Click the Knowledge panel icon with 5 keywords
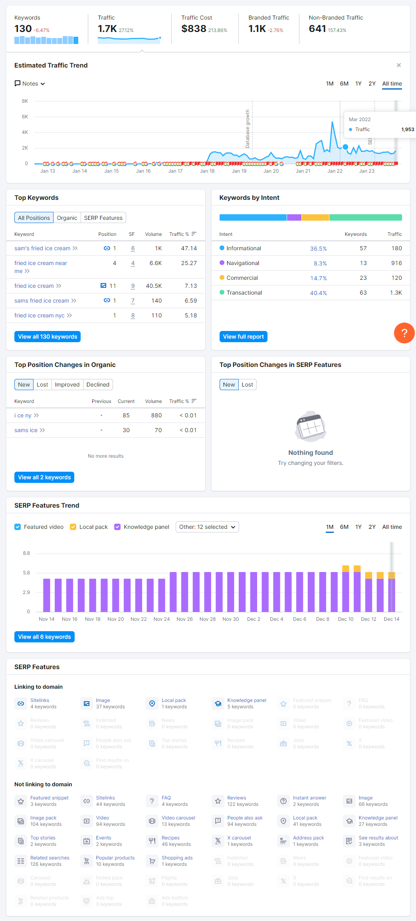The height and width of the screenshot is (921, 416). pos(218,704)
